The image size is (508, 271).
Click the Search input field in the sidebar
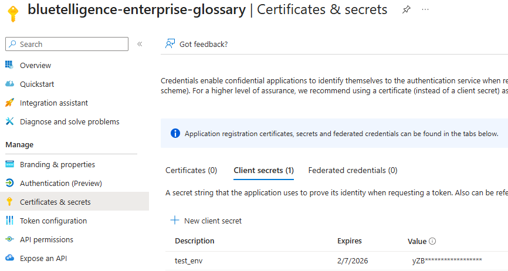tap(67, 44)
